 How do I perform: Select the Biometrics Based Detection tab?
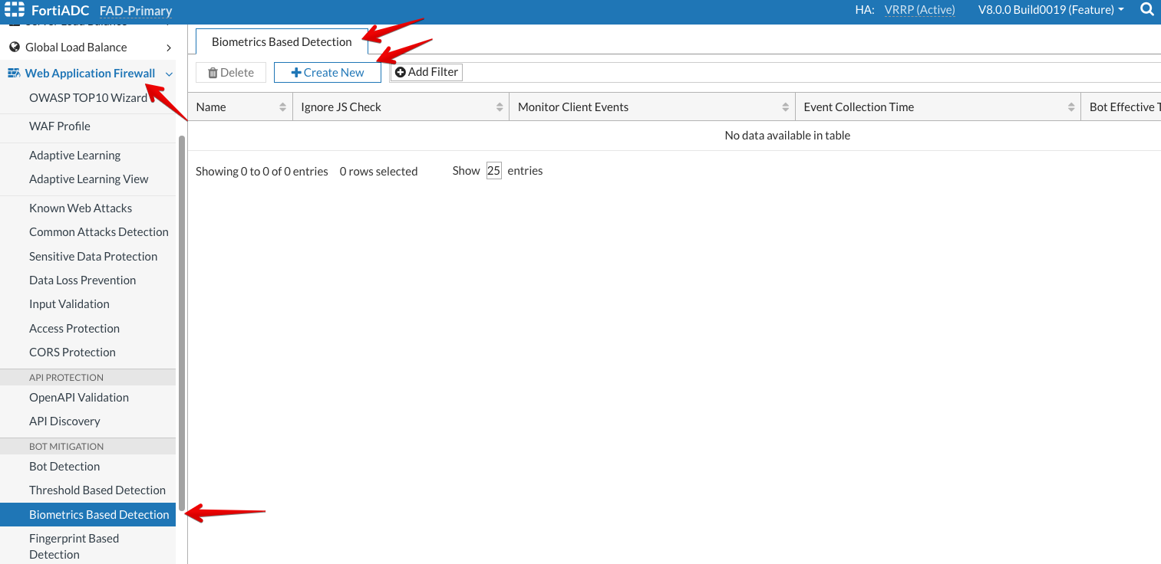tap(282, 42)
